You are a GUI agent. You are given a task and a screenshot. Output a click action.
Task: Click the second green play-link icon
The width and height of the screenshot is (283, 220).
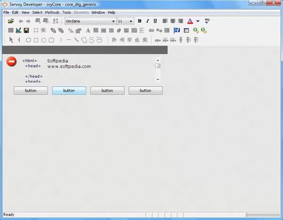204,30
